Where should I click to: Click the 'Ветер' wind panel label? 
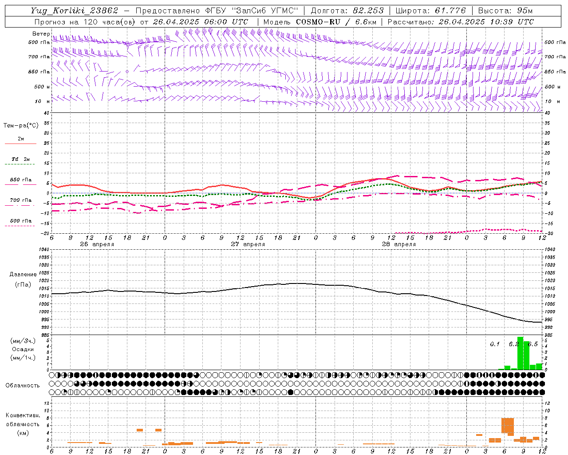(41, 34)
